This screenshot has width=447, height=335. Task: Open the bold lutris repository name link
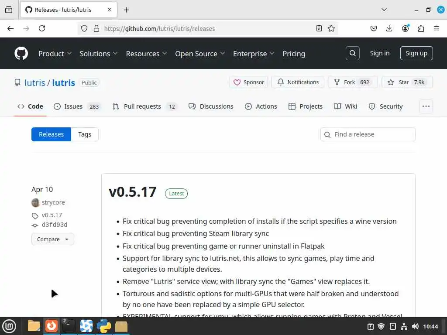64,82
